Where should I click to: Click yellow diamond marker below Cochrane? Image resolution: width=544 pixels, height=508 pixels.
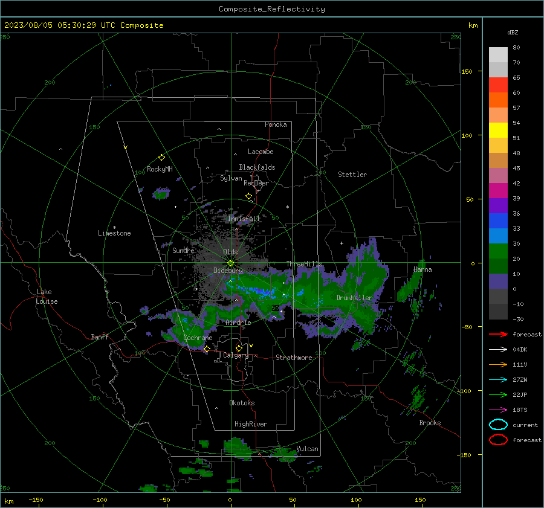point(207,349)
